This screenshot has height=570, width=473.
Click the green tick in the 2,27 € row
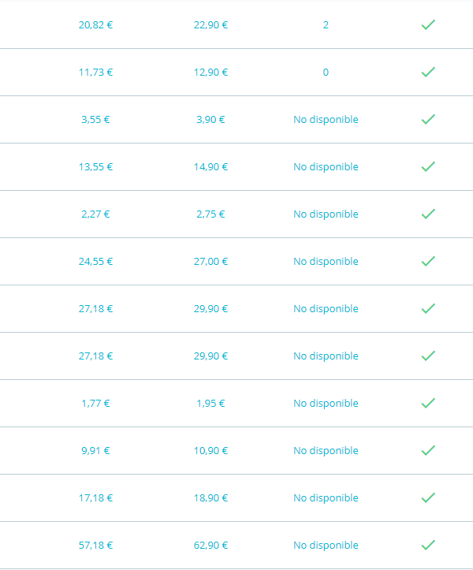point(428,214)
